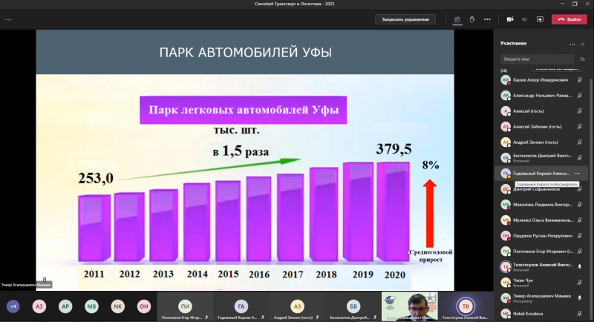The image size is (594, 322).
Task: Toggle the microphone mute button in toolbar
Action: pyautogui.click(x=525, y=19)
